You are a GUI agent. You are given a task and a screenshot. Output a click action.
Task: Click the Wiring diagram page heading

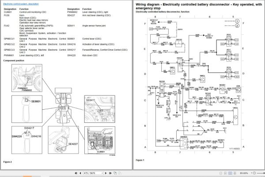(199, 6)
